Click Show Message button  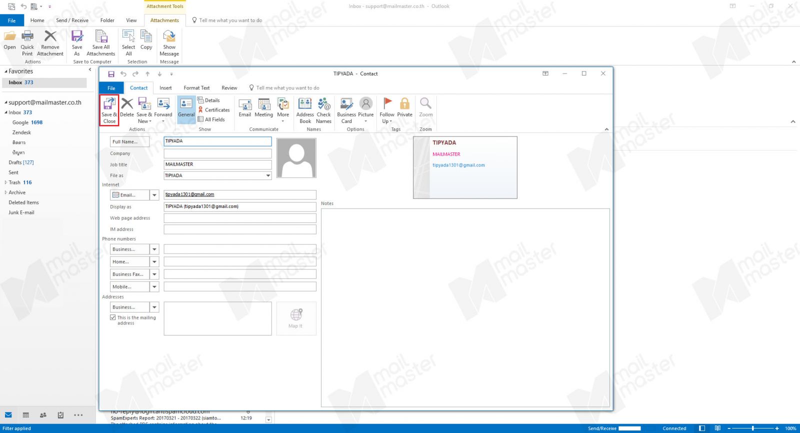(x=169, y=43)
